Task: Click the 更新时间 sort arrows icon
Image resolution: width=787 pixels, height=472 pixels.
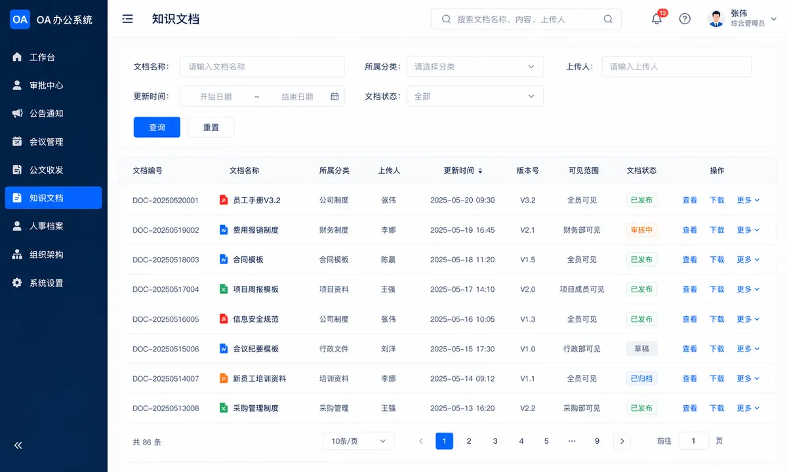Action: click(480, 170)
